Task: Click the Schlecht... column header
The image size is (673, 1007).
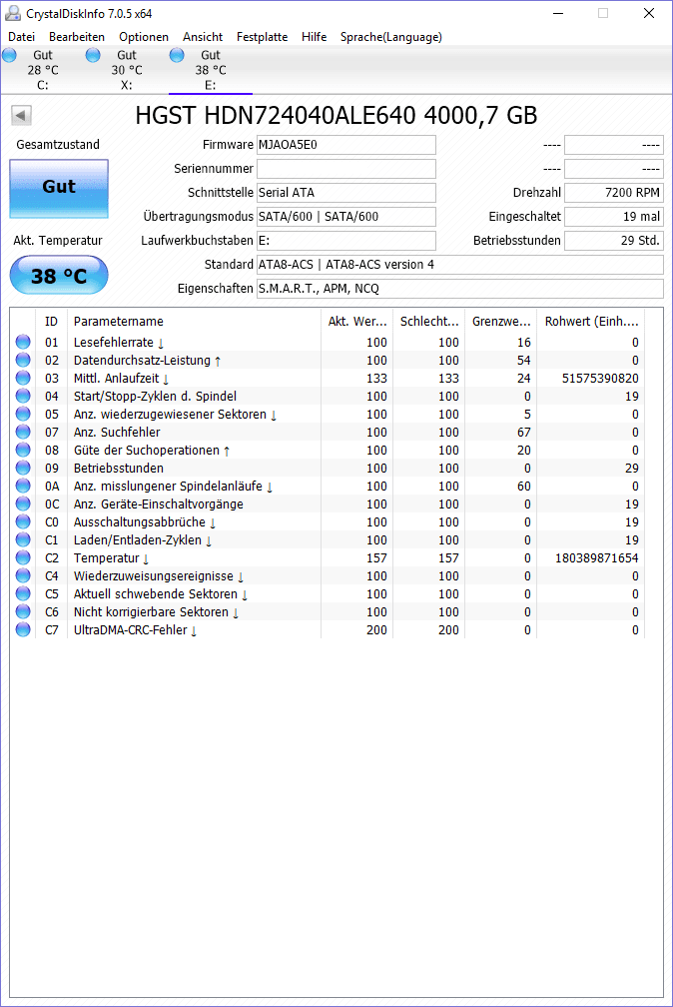Action: point(429,321)
